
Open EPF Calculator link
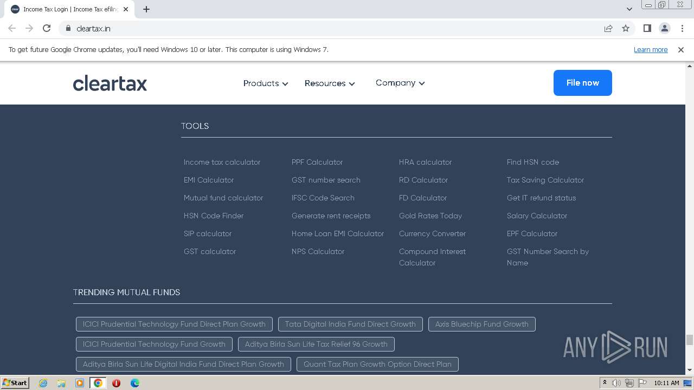[532, 233]
